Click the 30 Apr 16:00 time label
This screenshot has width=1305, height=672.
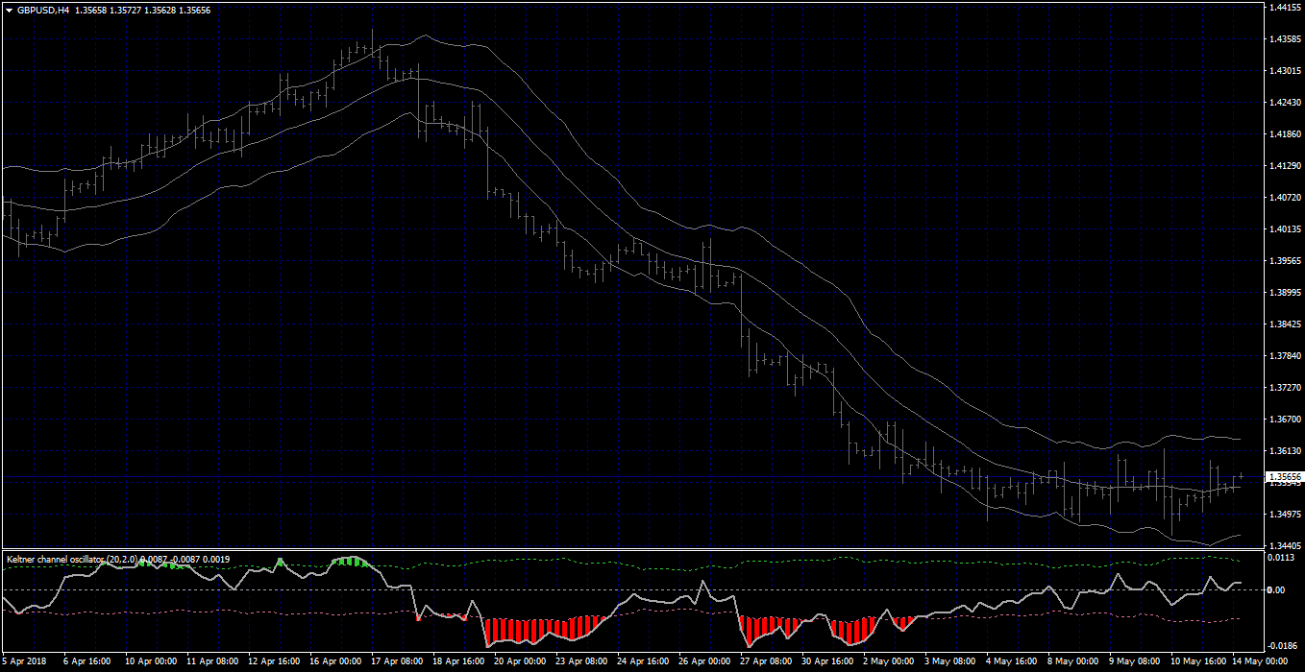[x=827, y=661]
